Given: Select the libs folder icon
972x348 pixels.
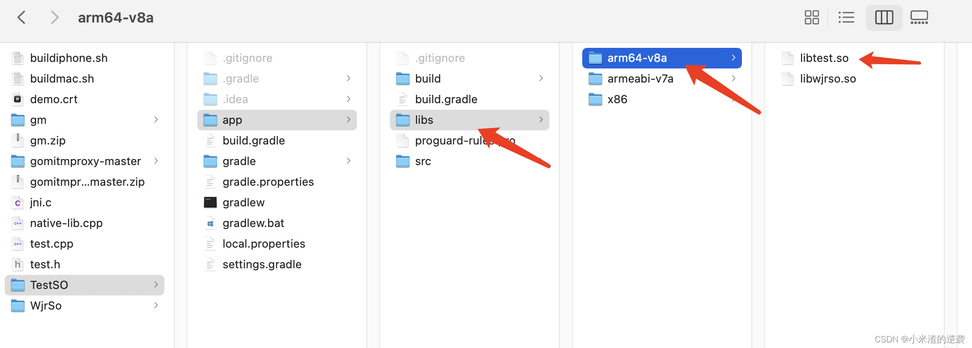Looking at the screenshot, I should coord(403,120).
